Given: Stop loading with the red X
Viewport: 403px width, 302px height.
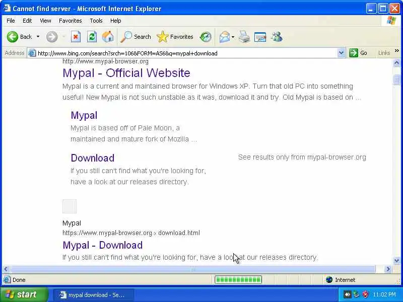Looking at the screenshot, I should click(x=76, y=37).
